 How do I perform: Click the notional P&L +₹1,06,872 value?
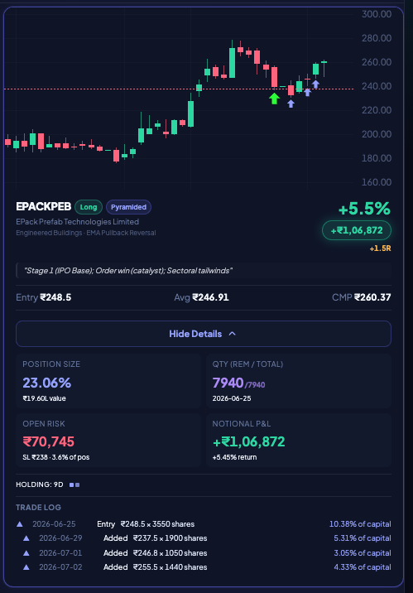(248, 441)
